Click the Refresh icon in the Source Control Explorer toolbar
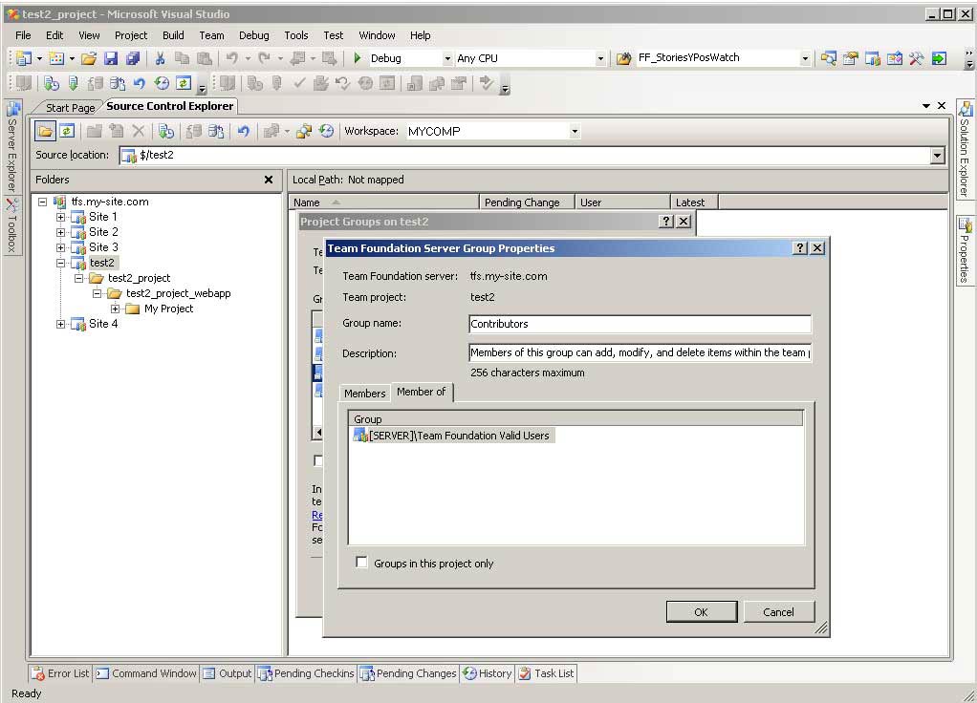 [x=67, y=132]
